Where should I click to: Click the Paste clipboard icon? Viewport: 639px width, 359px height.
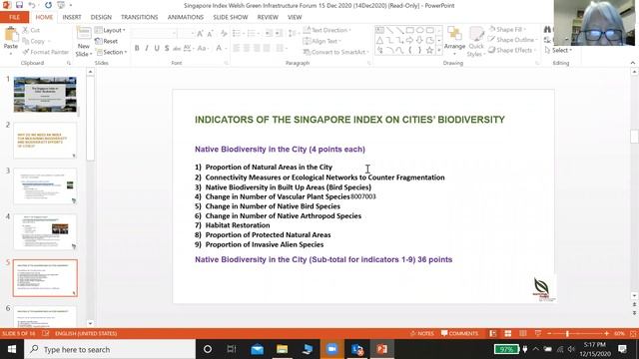click(x=11, y=35)
